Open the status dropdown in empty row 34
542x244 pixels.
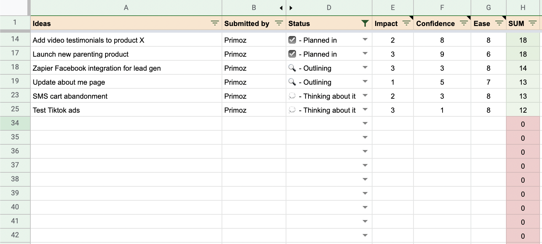(365, 123)
